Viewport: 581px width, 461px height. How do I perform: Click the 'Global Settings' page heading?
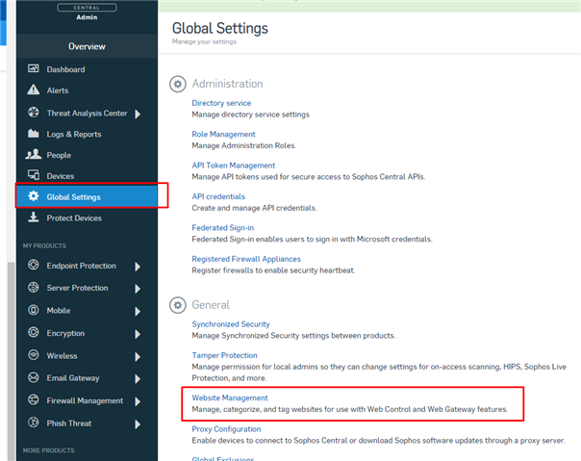pyautogui.click(x=219, y=28)
